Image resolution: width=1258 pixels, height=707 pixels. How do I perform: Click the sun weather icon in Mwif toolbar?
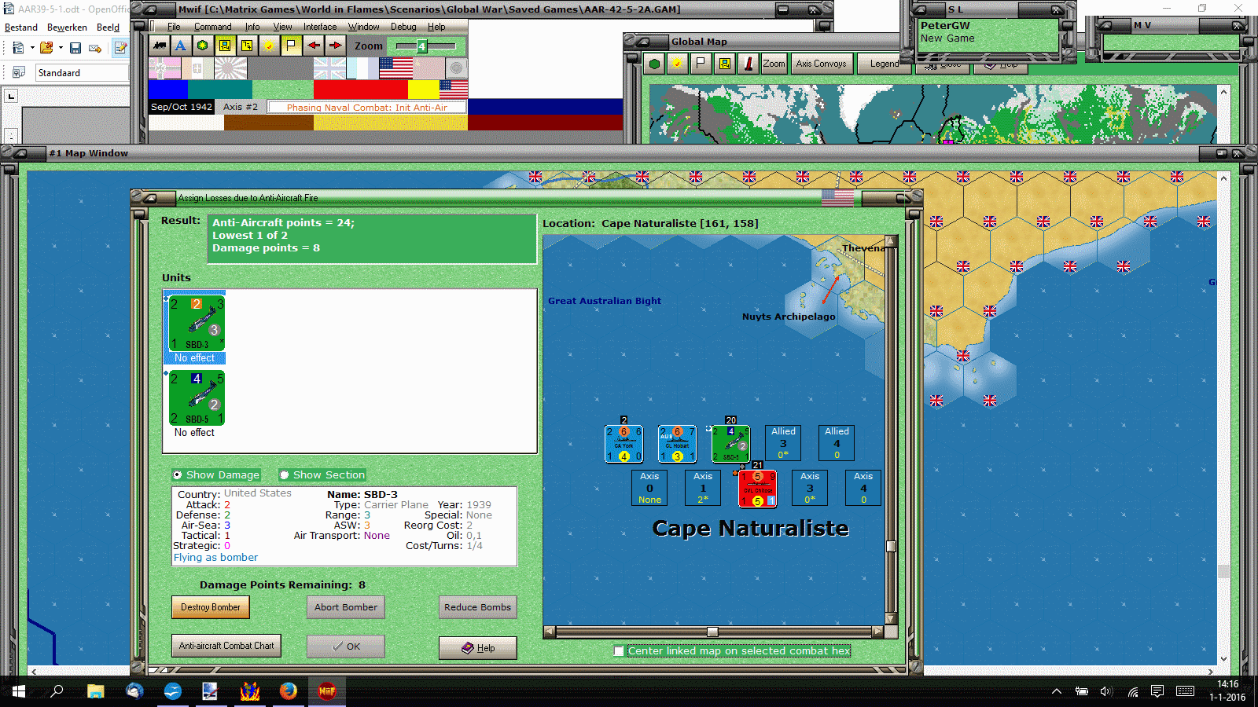click(269, 46)
